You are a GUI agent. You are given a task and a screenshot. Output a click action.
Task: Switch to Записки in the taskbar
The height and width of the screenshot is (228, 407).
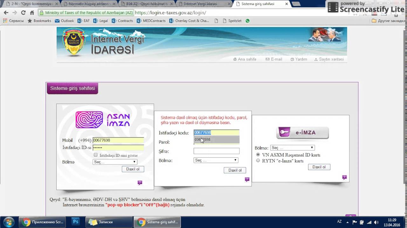coord(109,222)
